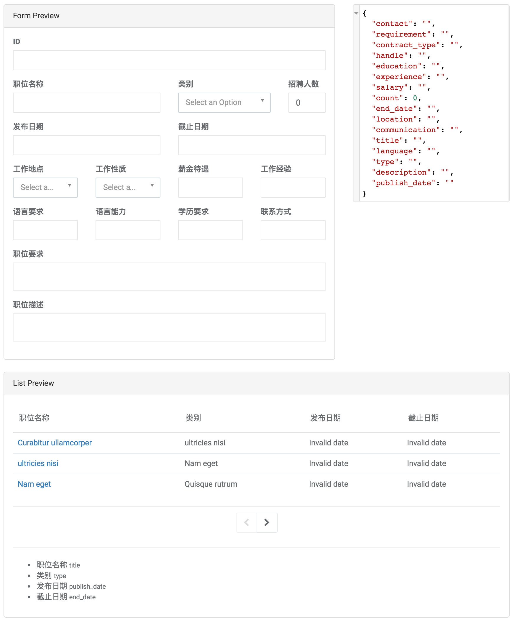Open the Curabitur ullamcorper link

pyautogui.click(x=55, y=443)
